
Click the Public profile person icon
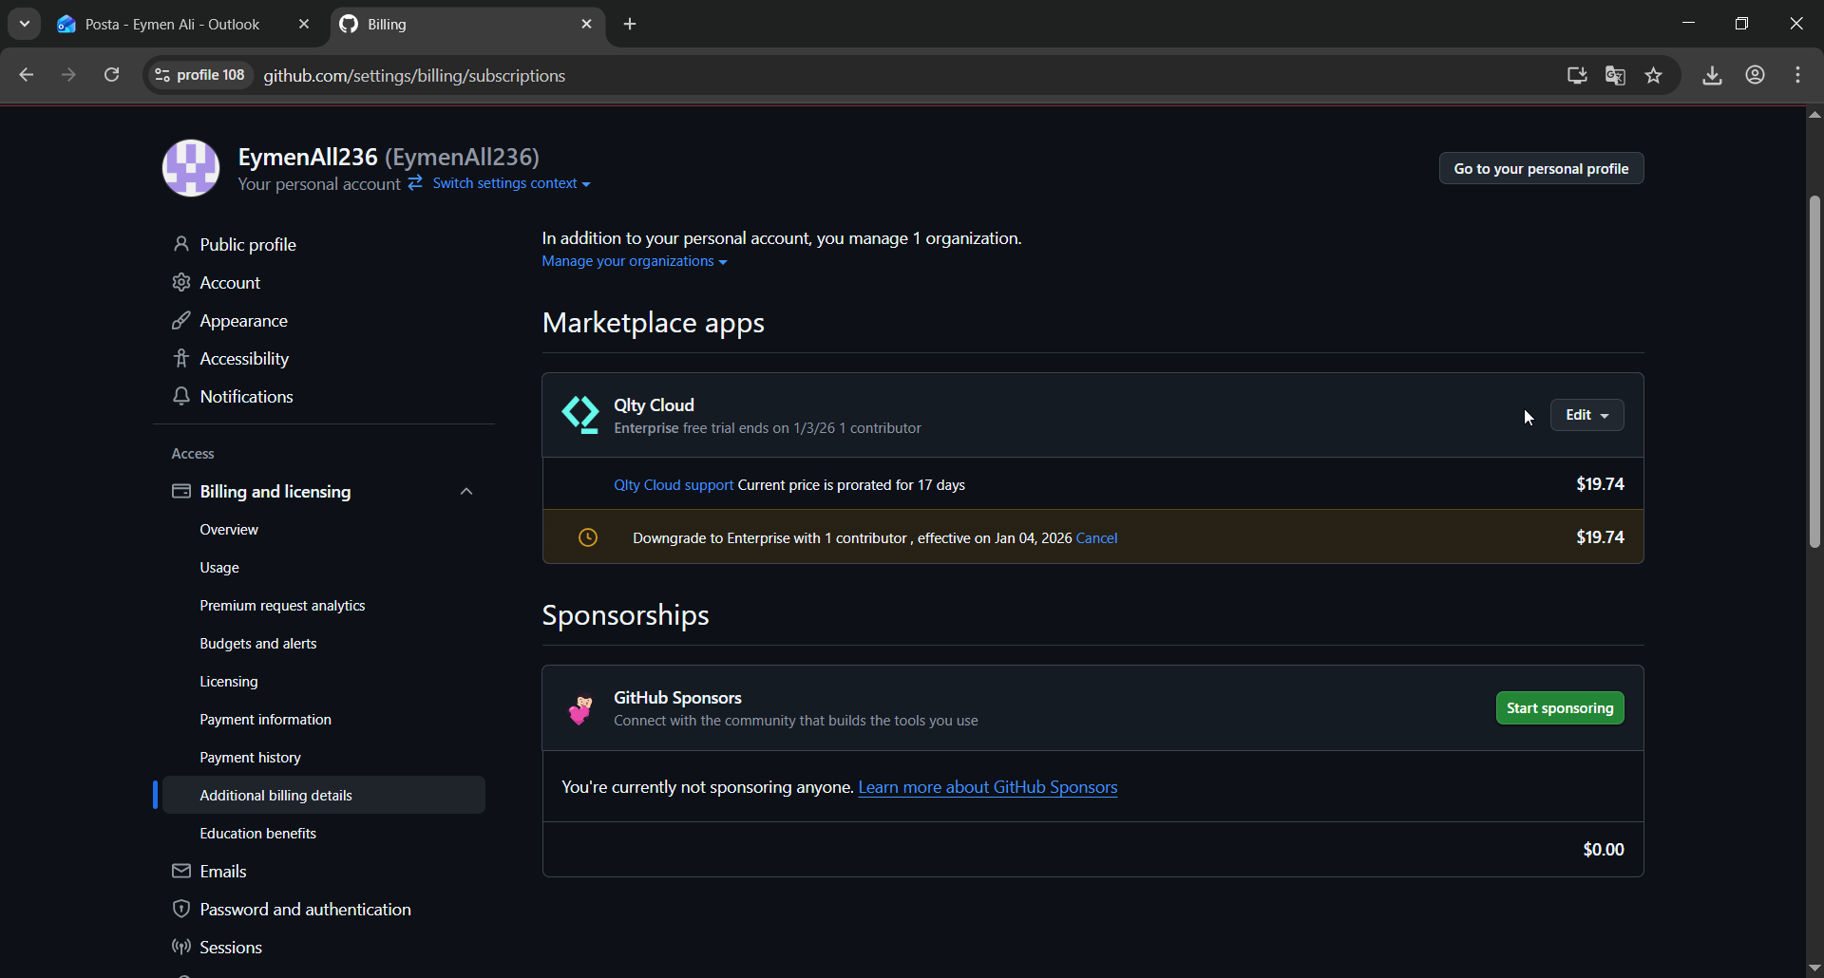pyautogui.click(x=181, y=244)
